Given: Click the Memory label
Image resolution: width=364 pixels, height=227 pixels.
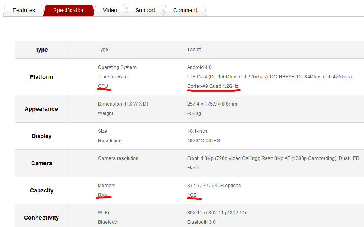Looking at the screenshot, I should tap(106, 186).
